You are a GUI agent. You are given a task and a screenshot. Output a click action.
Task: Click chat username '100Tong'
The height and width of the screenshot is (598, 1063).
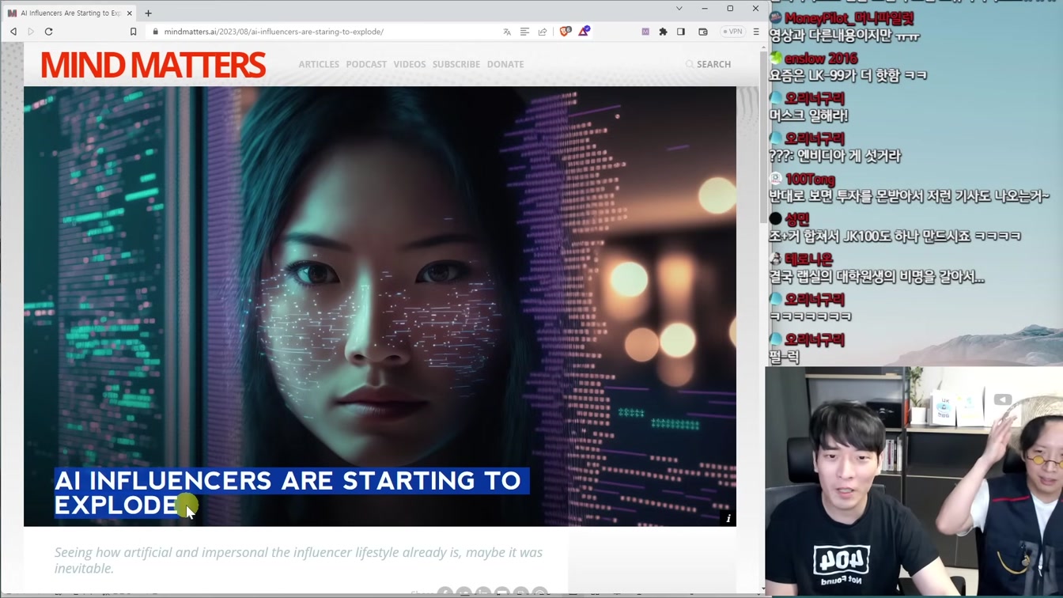[x=810, y=180]
